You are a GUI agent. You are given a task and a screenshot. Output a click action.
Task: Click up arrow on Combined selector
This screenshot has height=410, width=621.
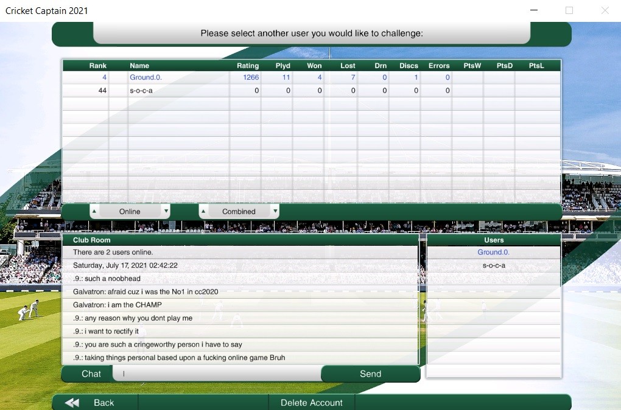(x=203, y=211)
